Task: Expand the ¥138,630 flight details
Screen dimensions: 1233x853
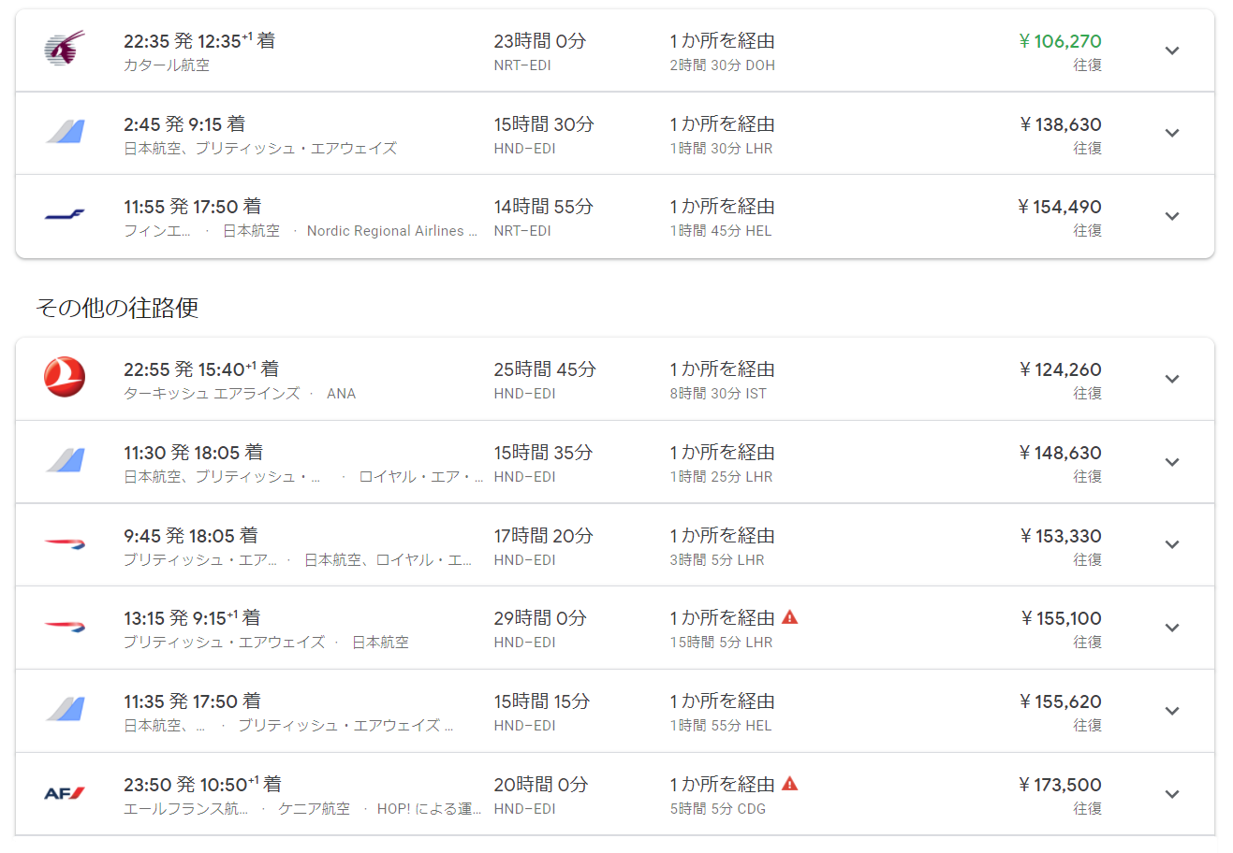Action: click(1171, 133)
